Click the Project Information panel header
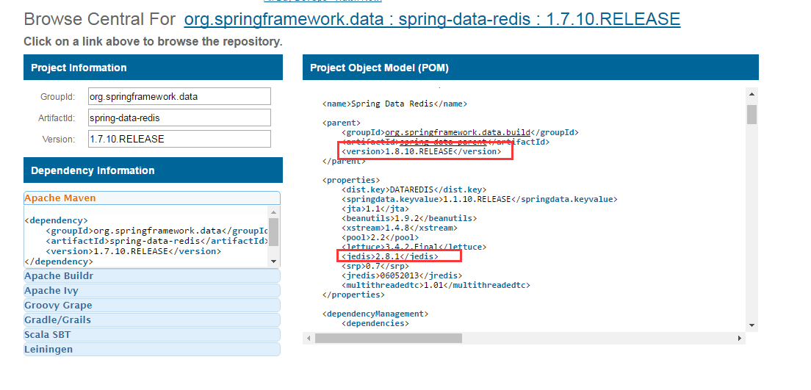Image resolution: width=811 pixels, height=390 pixels. tap(153, 68)
